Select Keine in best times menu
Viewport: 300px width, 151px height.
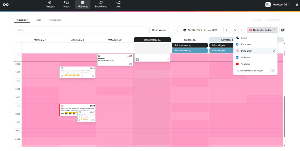[255, 38]
